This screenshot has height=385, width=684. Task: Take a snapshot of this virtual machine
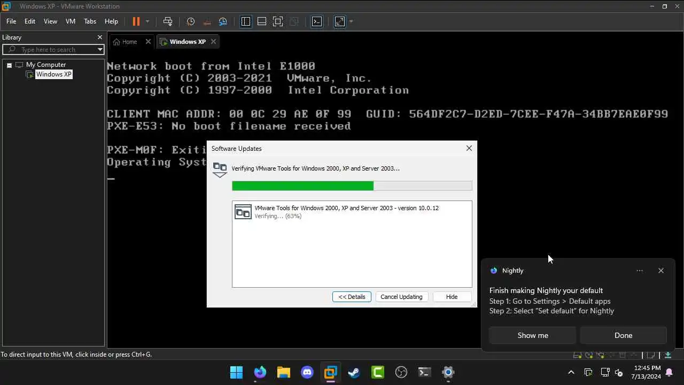[x=191, y=21]
